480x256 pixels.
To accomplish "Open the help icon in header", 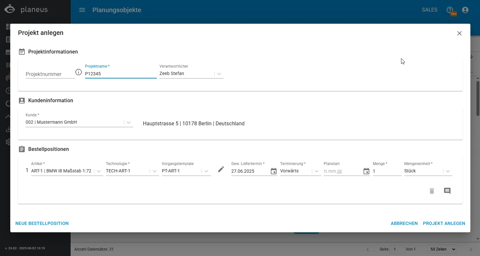I will [450, 10].
